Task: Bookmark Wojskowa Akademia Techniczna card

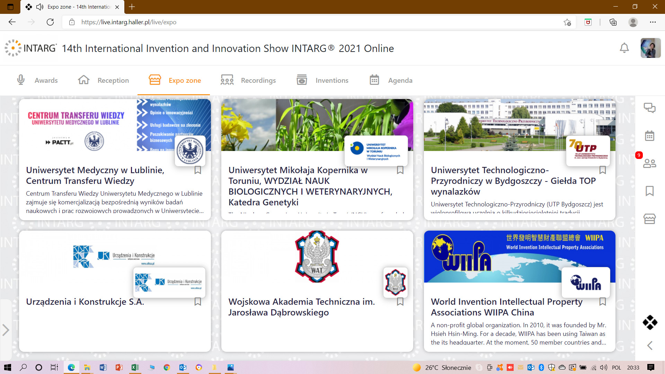Action: point(400,302)
